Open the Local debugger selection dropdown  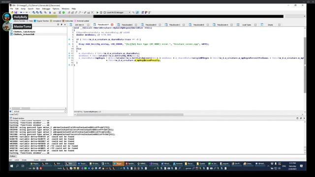coord(119,12)
